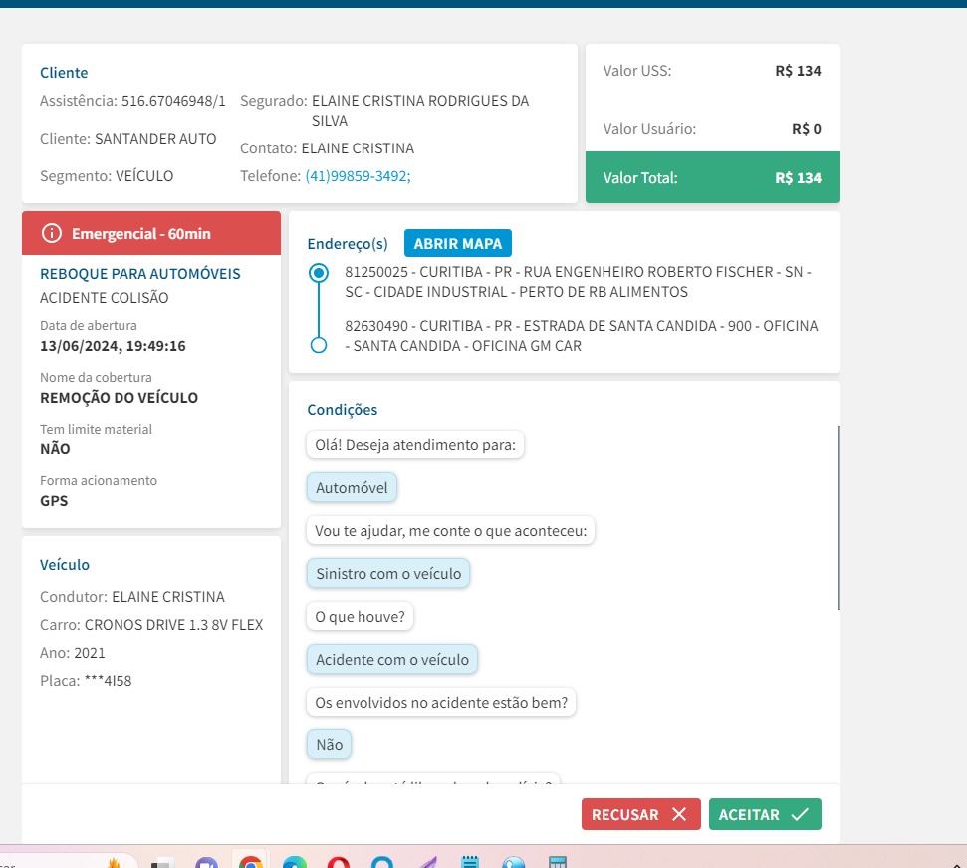Click the Condições panel scrollbar
Viewport: 967px width, 868px height.
coord(838,517)
